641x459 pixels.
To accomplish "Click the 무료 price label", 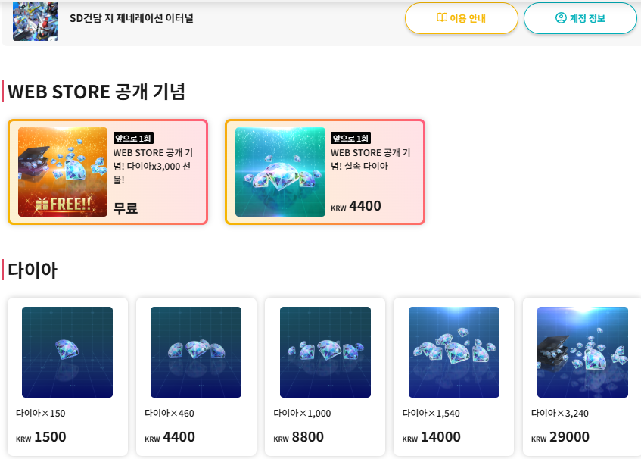I will [126, 208].
